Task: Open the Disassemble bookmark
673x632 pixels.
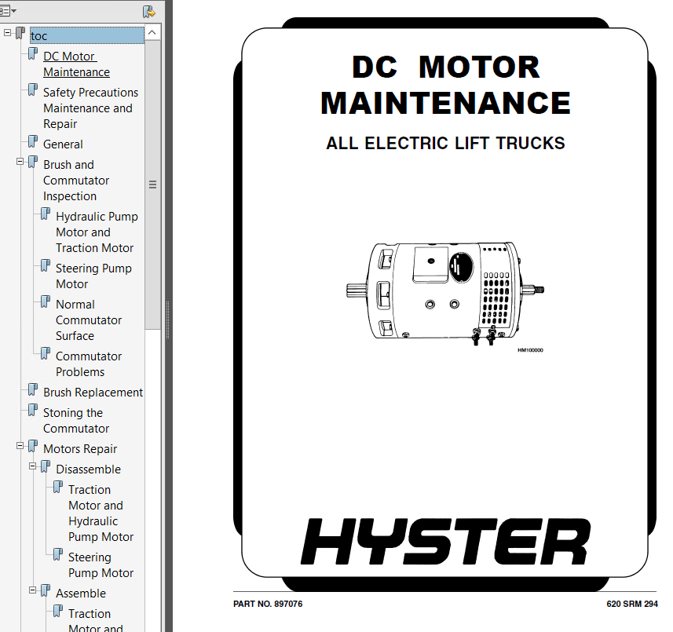Action: point(88,469)
